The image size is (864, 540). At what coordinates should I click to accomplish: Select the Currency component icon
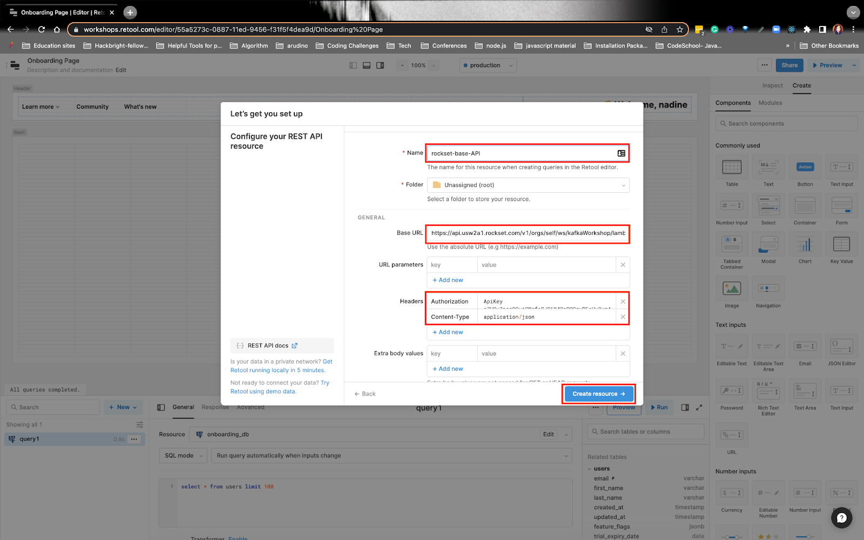pyautogui.click(x=732, y=493)
